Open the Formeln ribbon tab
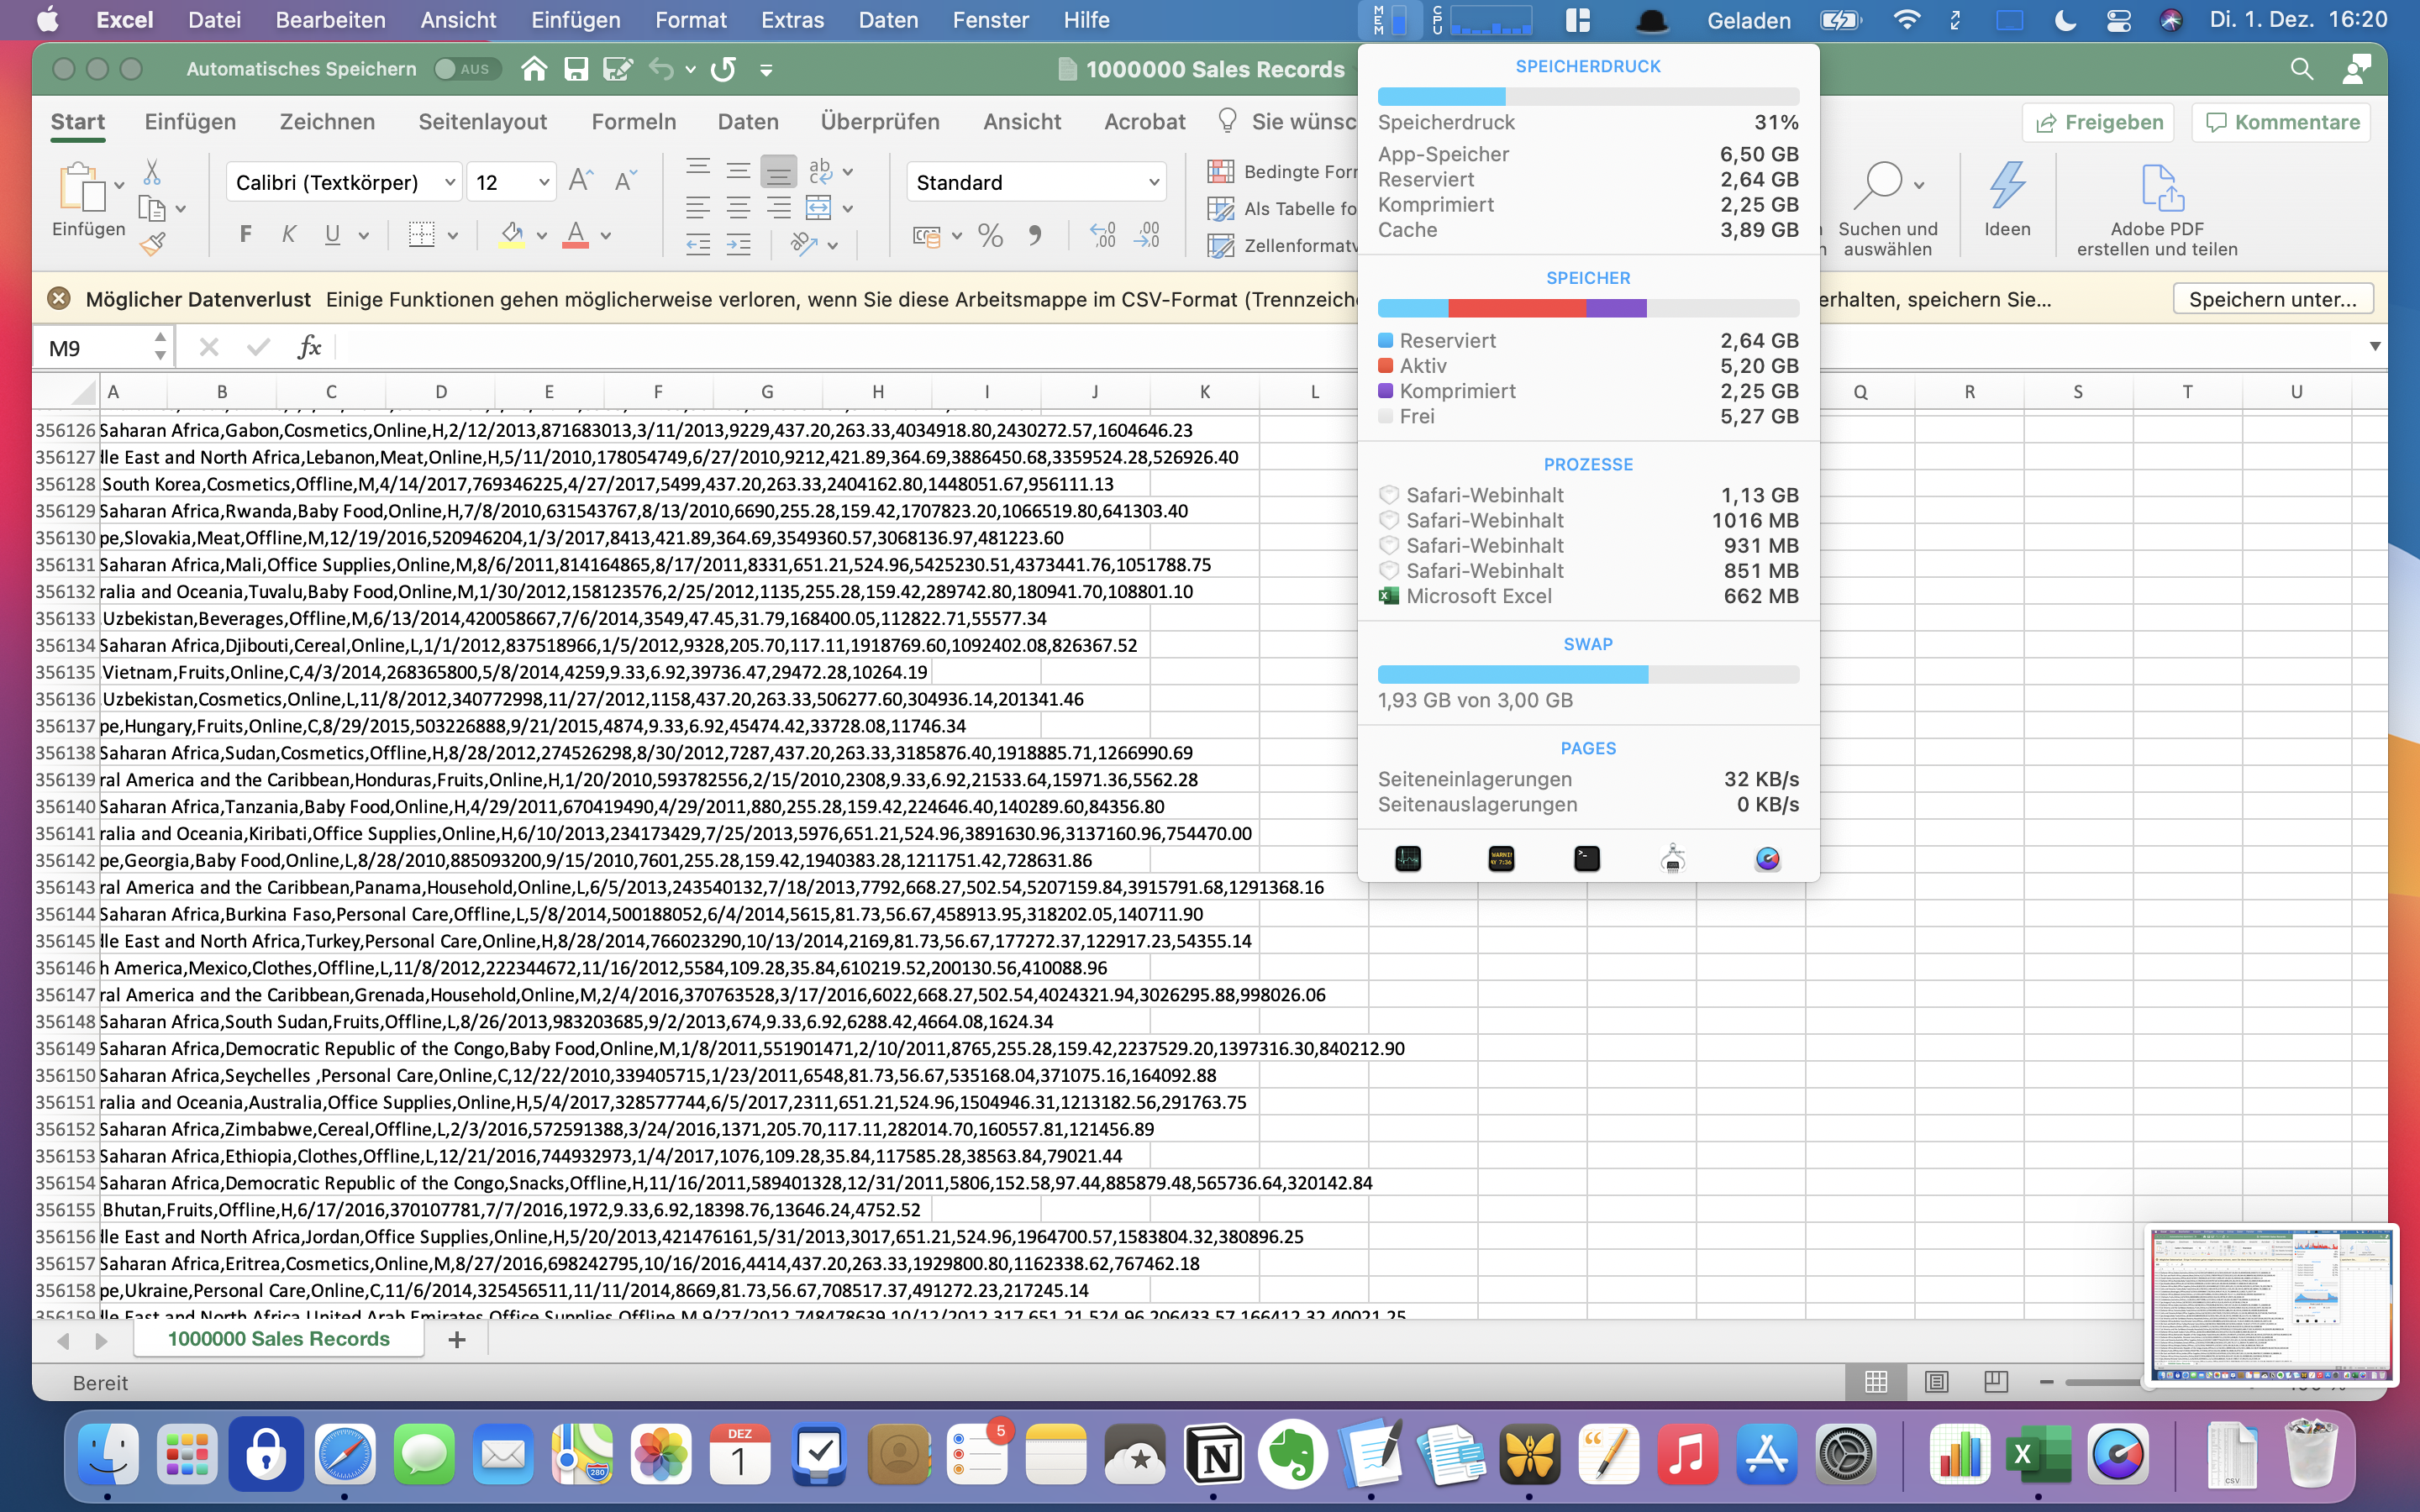Image resolution: width=2420 pixels, height=1512 pixels. 633,122
